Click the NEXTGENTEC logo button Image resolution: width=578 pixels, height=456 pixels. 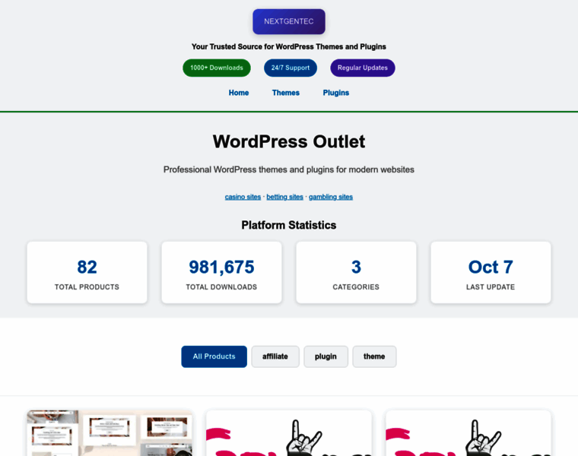(x=289, y=21)
